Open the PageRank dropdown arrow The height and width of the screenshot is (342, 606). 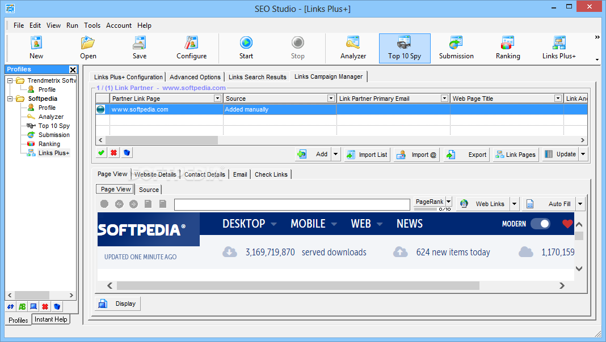click(449, 201)
